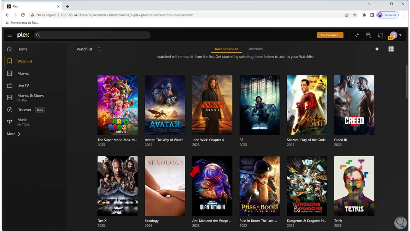Screen dimensions: 410x231
Task: Switch to the Watchlist tab
Action: 255,49
